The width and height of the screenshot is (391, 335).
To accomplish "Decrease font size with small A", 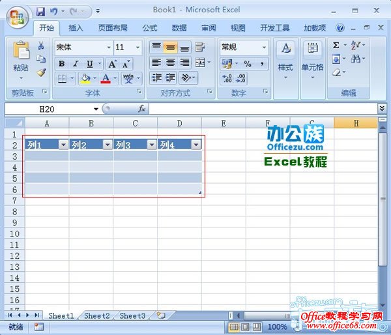I will (126, 64).
